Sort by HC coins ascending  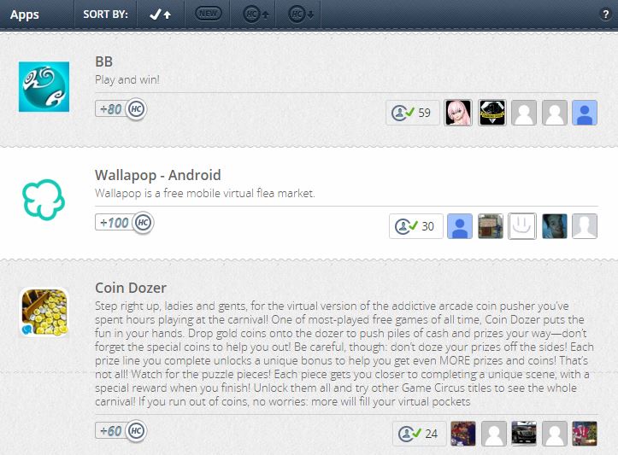256,15
